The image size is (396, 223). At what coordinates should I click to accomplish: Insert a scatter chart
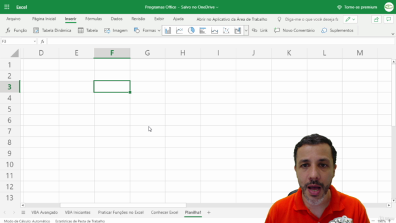click(x=226, y=30)
